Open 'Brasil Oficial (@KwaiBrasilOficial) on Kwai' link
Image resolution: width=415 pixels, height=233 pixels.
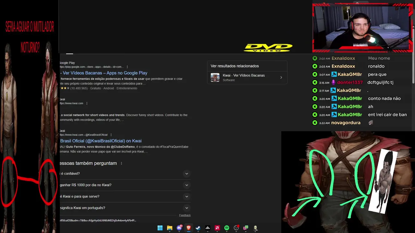(101, 141)
